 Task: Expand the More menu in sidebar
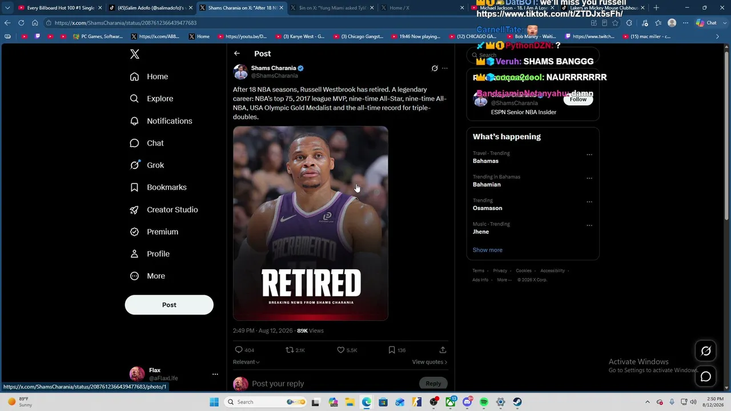point(147,276)
